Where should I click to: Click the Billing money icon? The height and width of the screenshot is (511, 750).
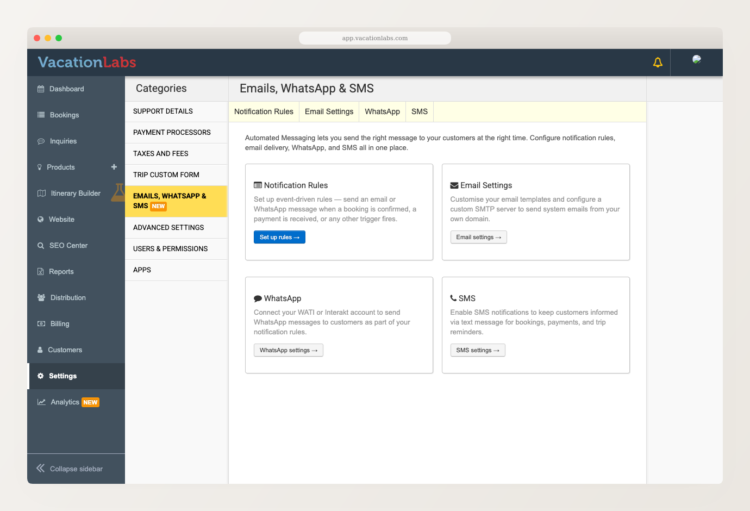point(41,324)
